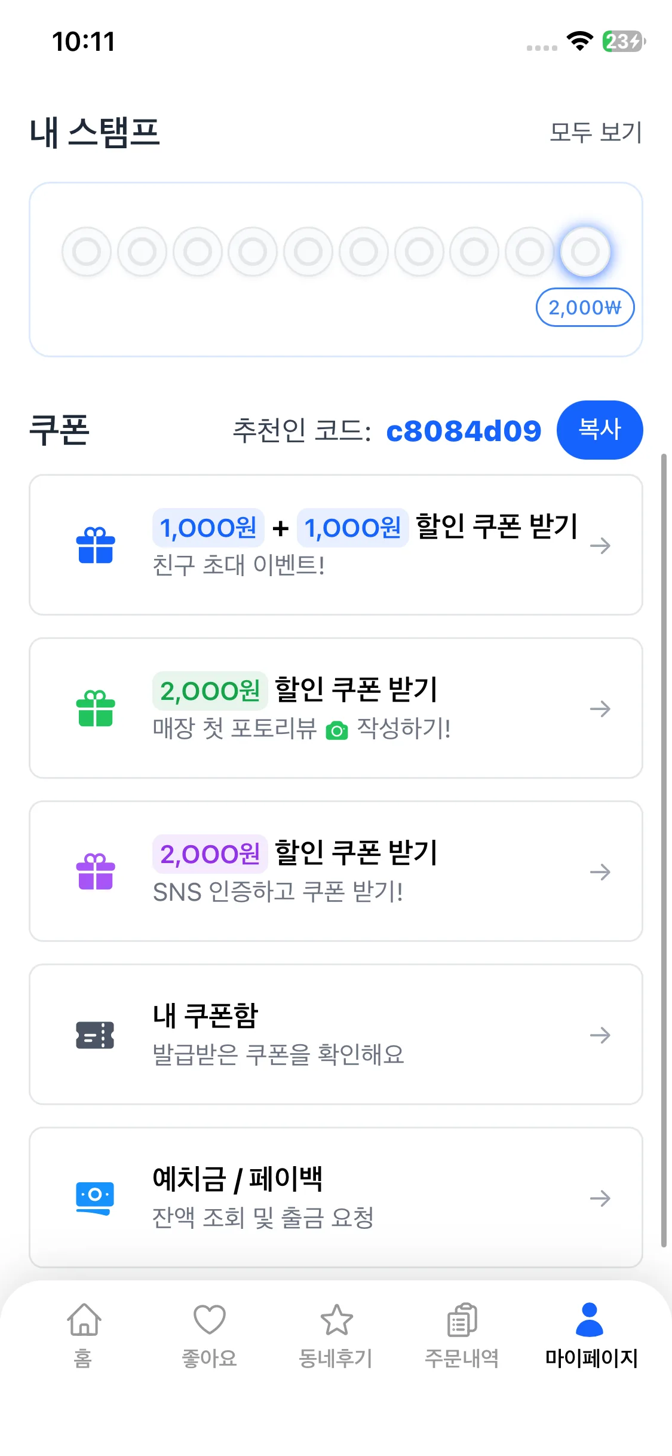Open the 내 쿠폰함 arrow
The height and width of the screenshot is (1456, 672).
[x=600, y=1035]
